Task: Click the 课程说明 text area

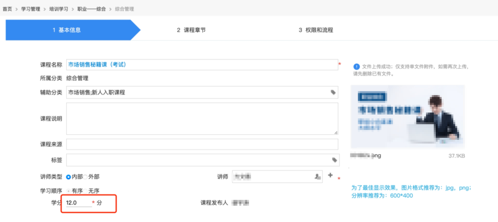Action: (202, 119)
